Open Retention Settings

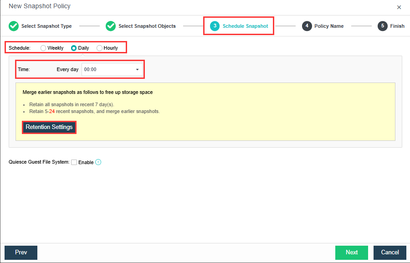pyautogui.click(x=49, y=127)
